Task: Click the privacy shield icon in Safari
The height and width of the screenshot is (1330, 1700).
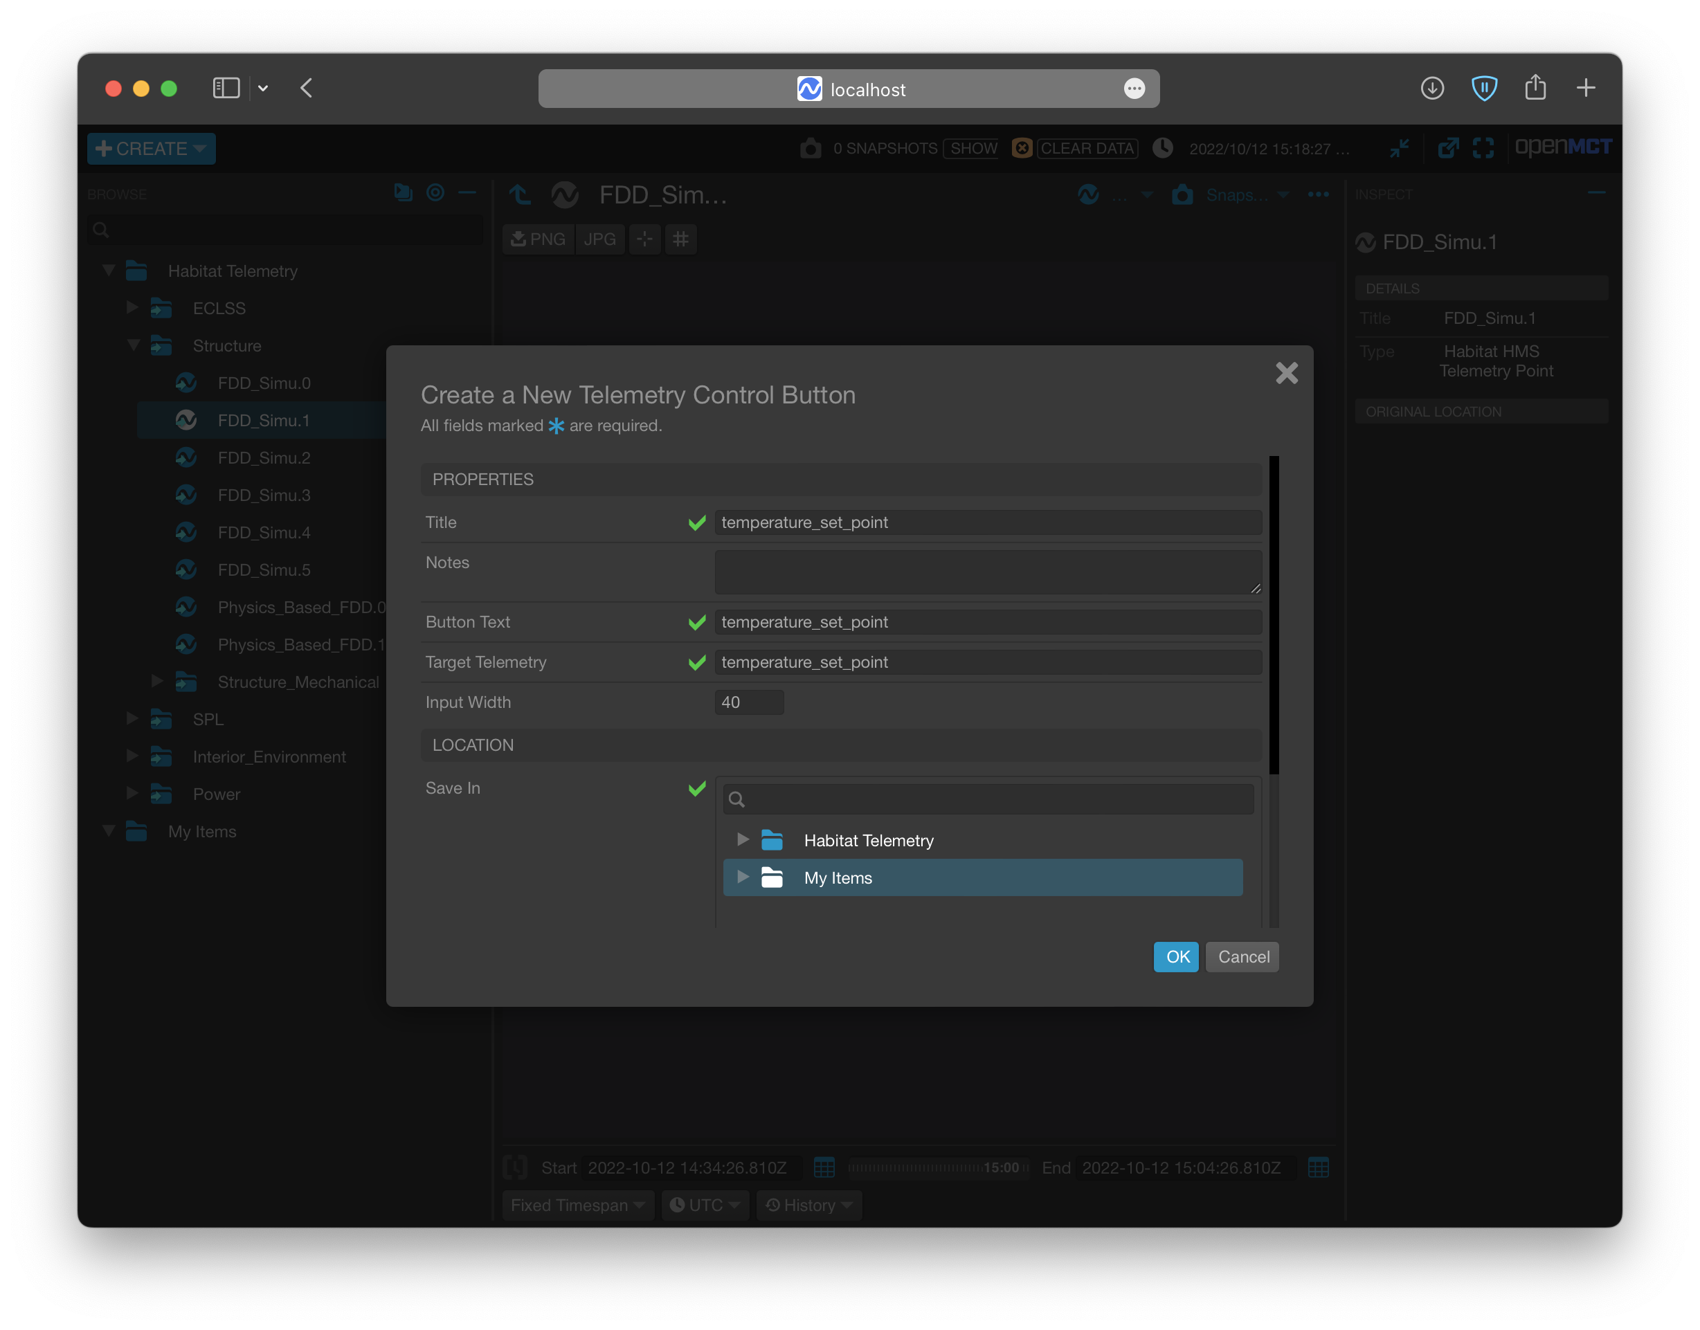Action: [1483, 88]
